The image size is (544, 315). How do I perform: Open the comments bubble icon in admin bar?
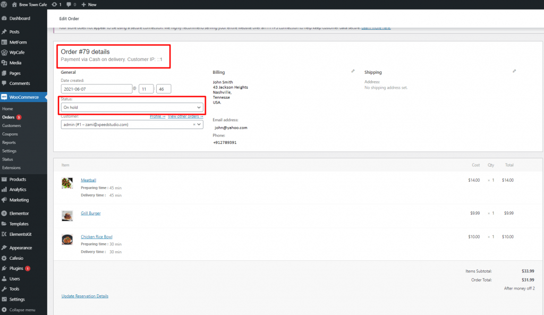69,4
